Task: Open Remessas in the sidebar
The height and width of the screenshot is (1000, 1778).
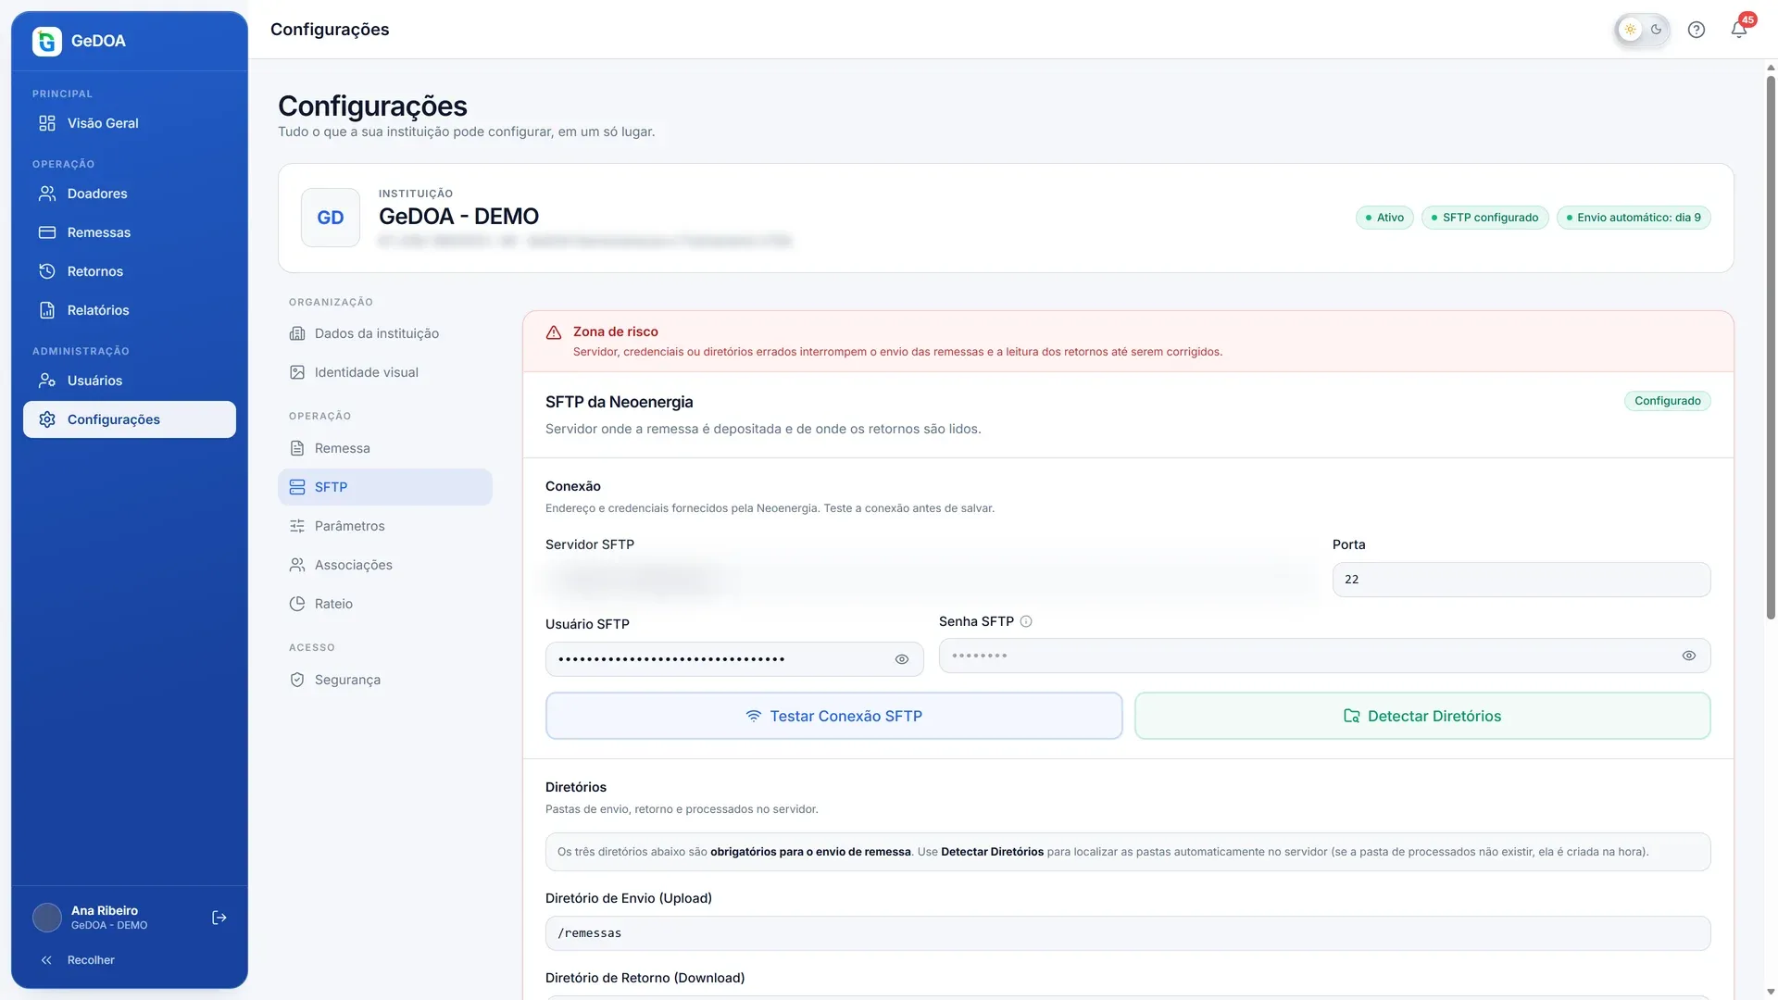Action: point(130,232)
